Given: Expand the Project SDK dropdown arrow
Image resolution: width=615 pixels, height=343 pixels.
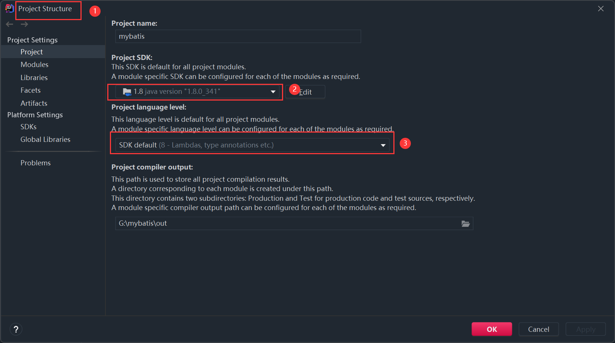Looking at the screenshot, I should pyautogui.click(x=273, y=92).
